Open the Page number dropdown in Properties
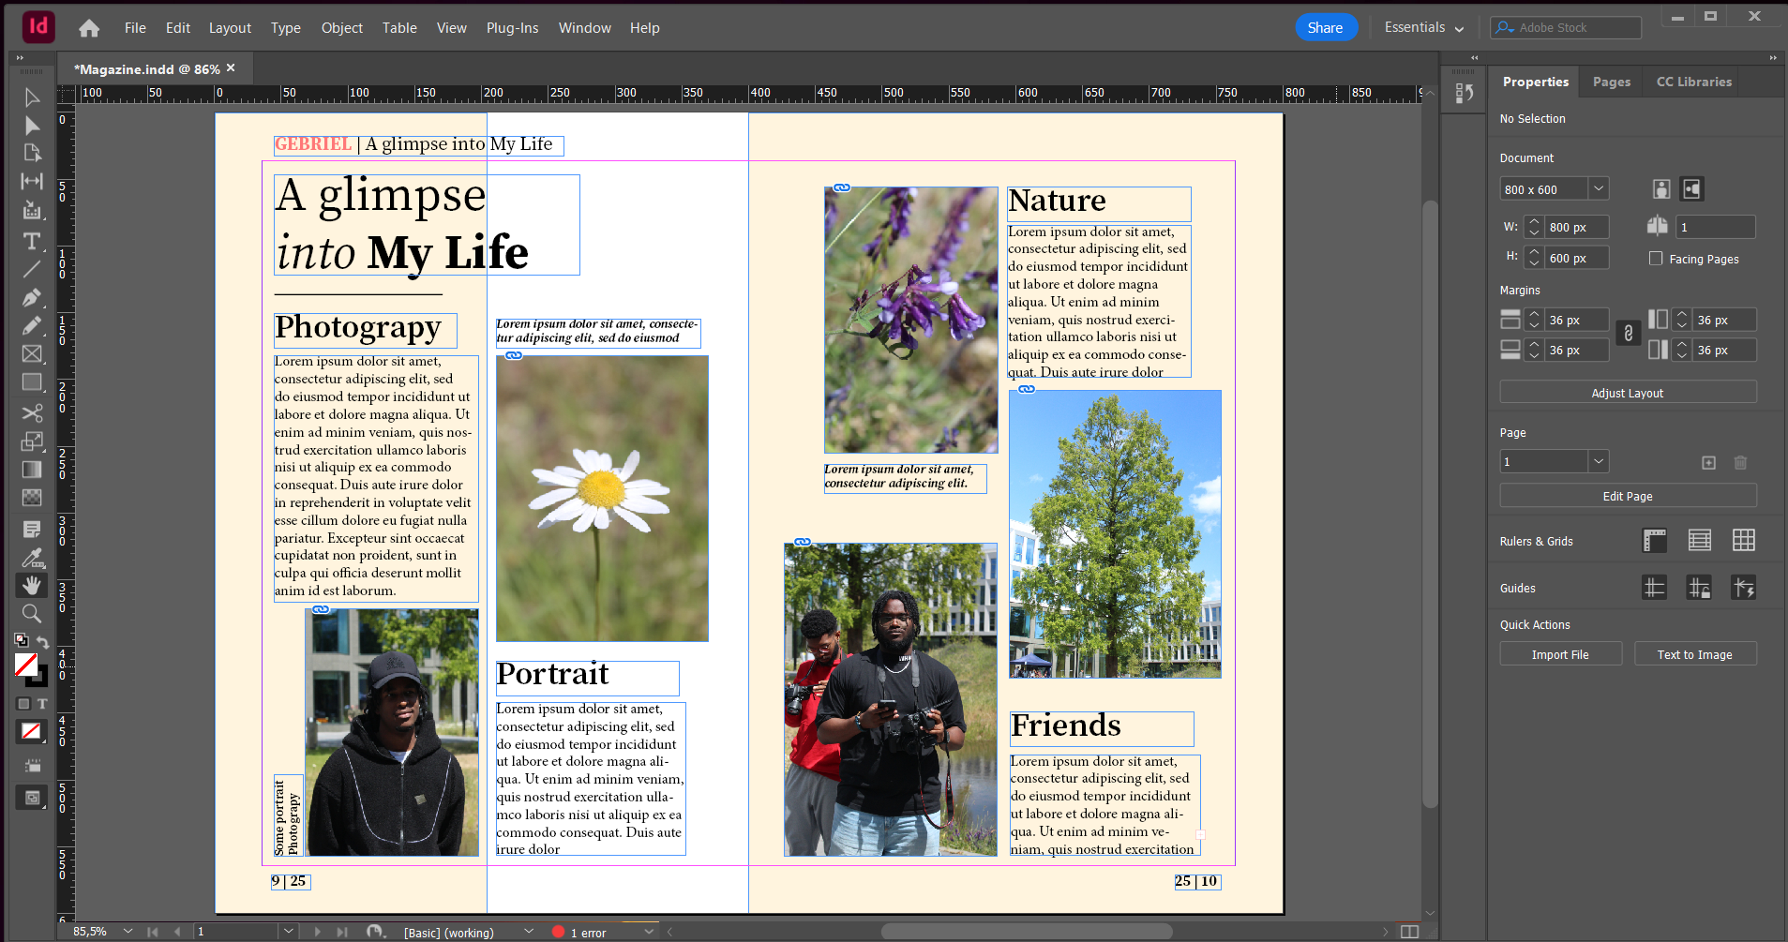Screen dimensions: 1788x942 1599,461
